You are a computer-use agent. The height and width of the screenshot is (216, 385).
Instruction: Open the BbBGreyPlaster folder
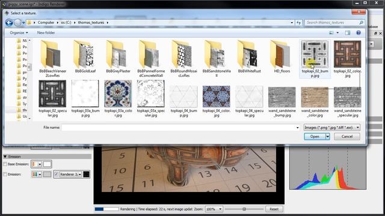tap(118, 57)
